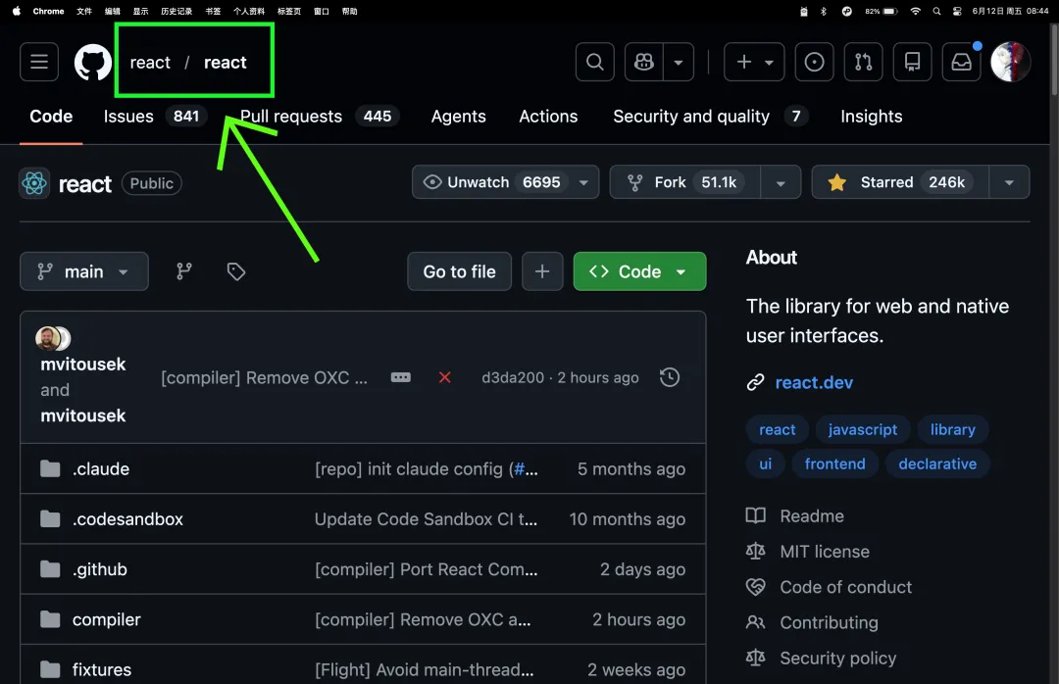Open latest commit message Remove OXC
1059x684 pixels.
click(x=264, y=377)
